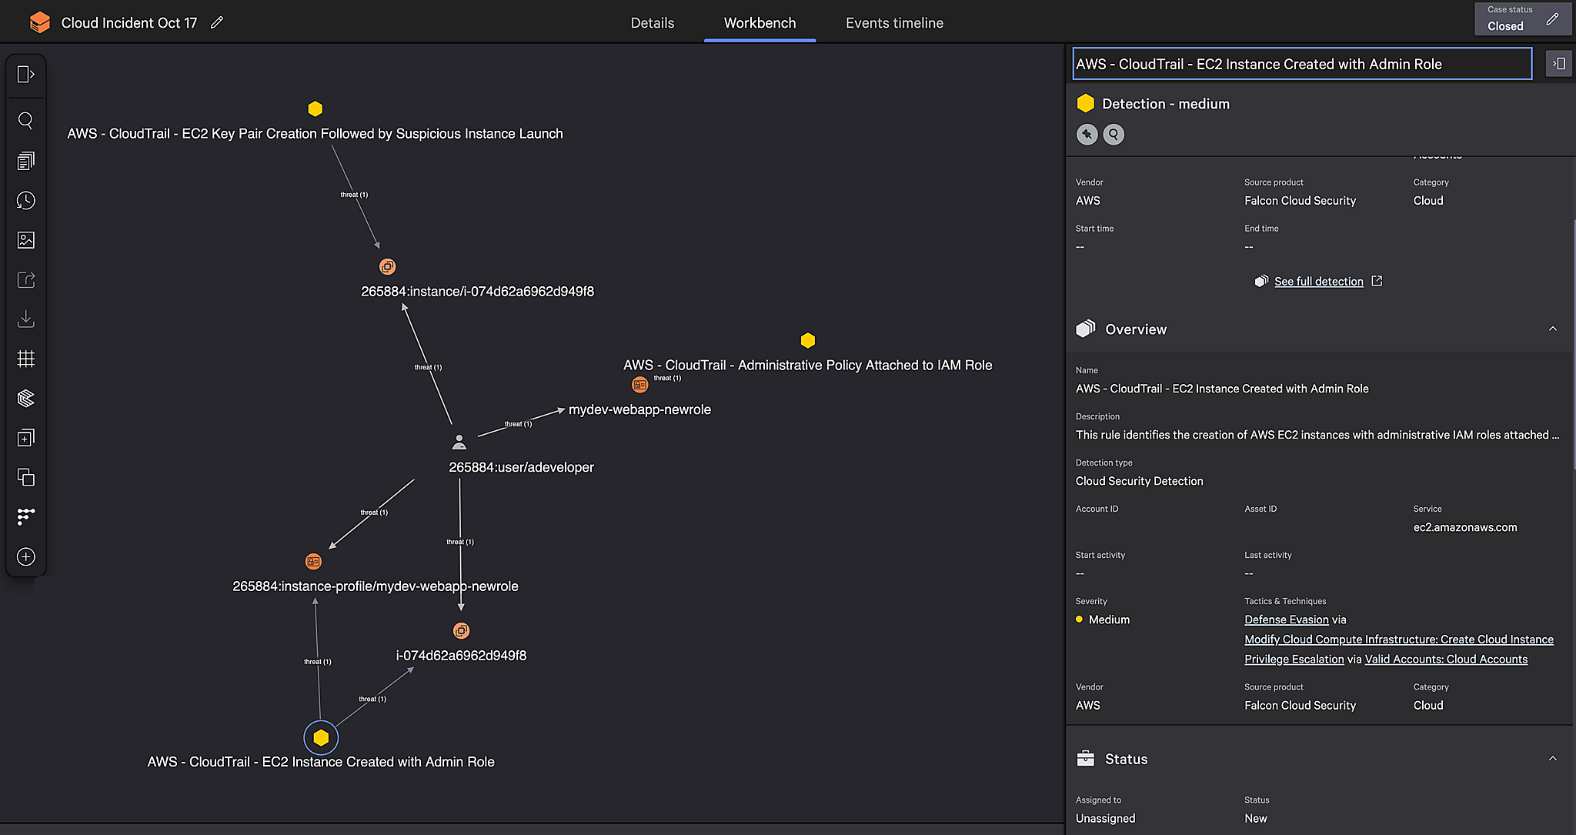This screenshot has width=1576, height=835.
Task: Collapse the right details side panel
Action: click(1558, 64)
